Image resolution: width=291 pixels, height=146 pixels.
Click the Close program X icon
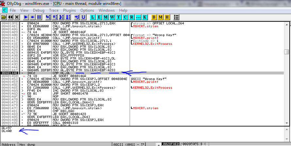(17, 17)
